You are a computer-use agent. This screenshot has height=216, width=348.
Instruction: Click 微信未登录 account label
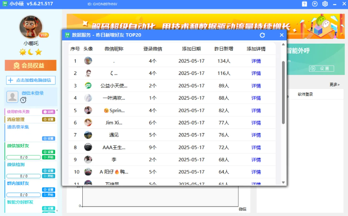pos(33,93)
